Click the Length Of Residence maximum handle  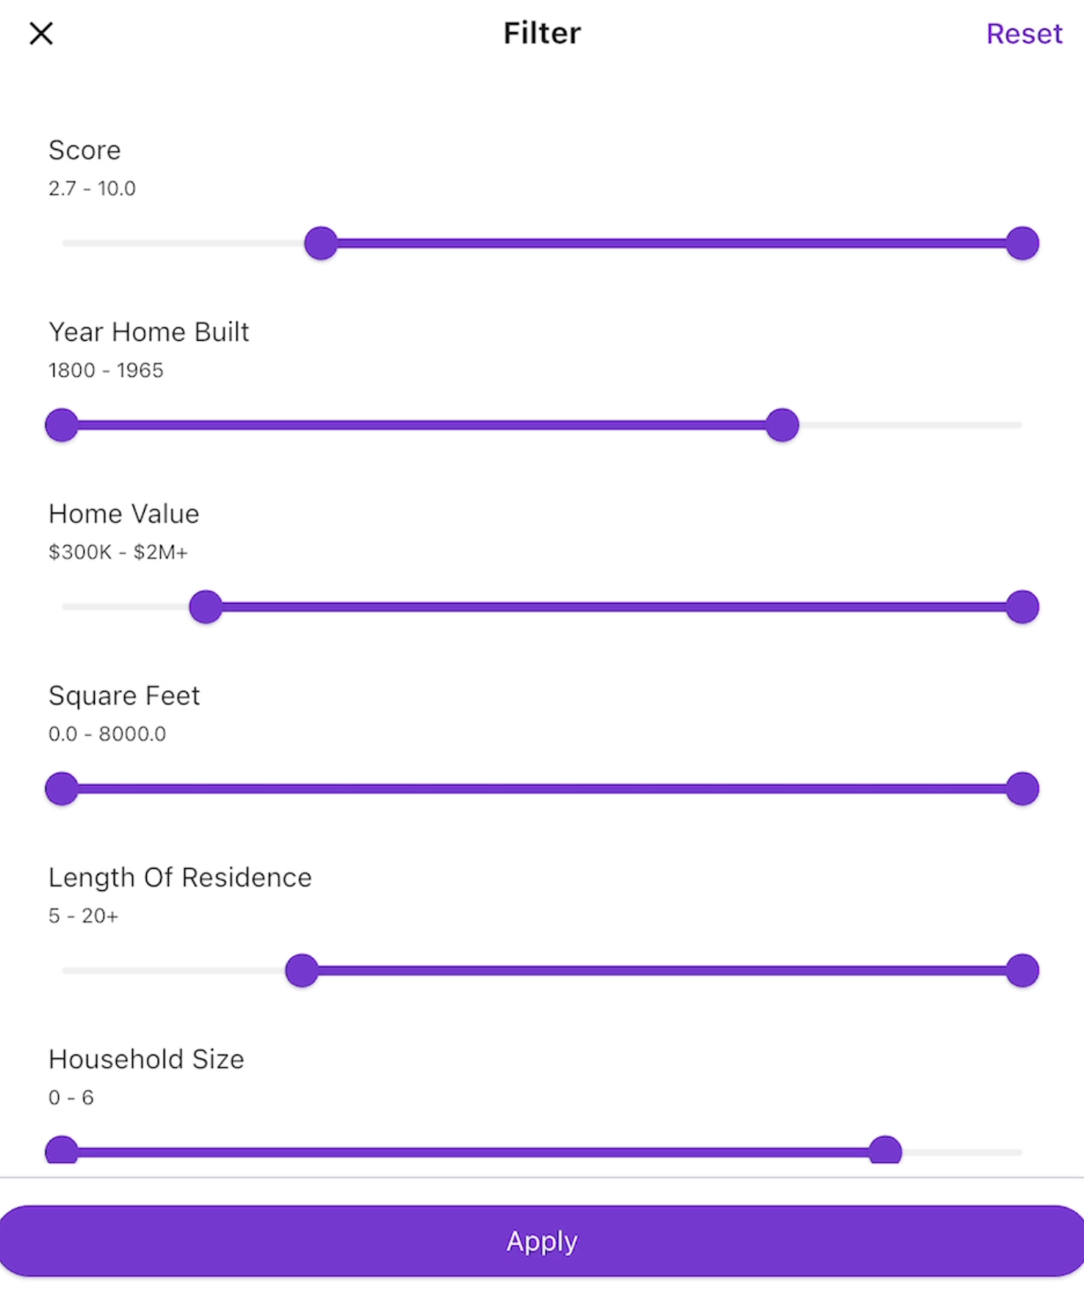point(1022,970)
